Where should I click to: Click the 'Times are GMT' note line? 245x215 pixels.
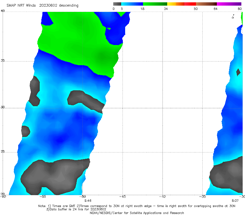coord(137,206)
